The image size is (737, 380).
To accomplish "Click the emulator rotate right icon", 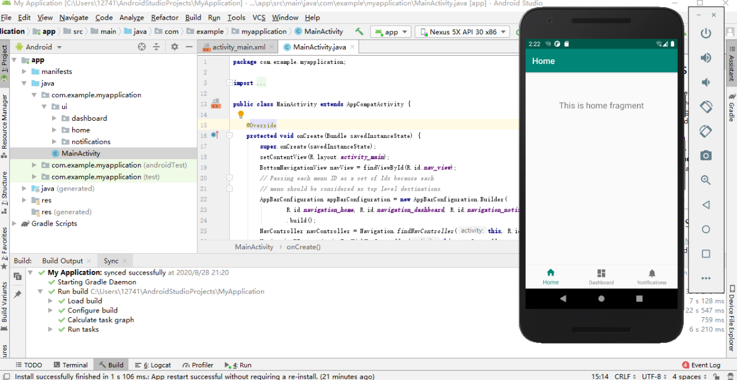I will click(706, 131).
